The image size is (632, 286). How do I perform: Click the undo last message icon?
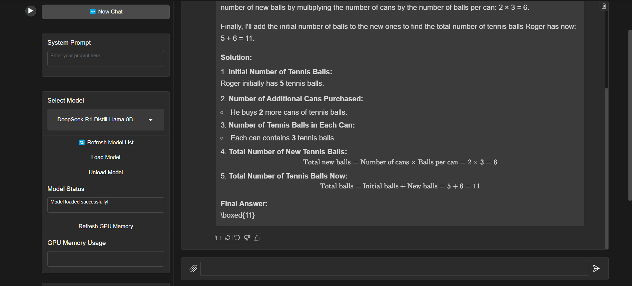click(x=237, y=238)
